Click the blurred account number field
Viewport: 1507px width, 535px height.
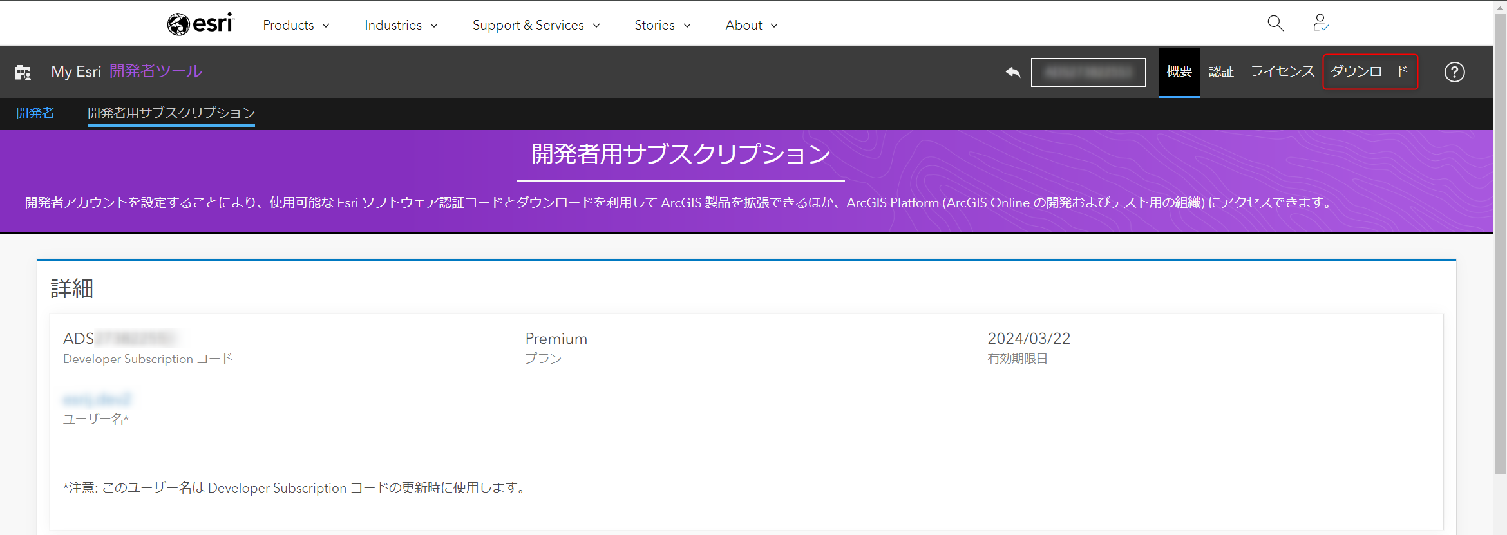tap(1088, 72)
